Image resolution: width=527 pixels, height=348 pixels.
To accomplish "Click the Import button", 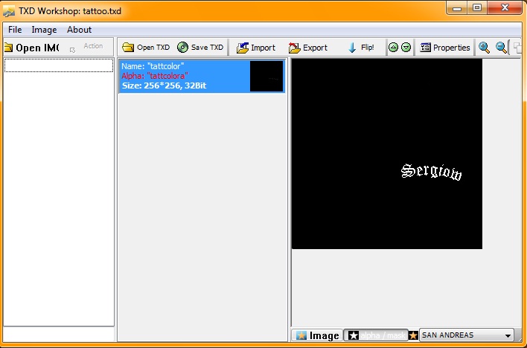I will click(x=256, y=48).
